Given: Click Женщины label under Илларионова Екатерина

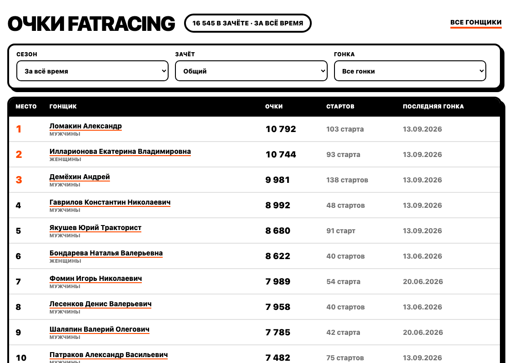Looking at the screenshot, I should [x=65, y=159].
